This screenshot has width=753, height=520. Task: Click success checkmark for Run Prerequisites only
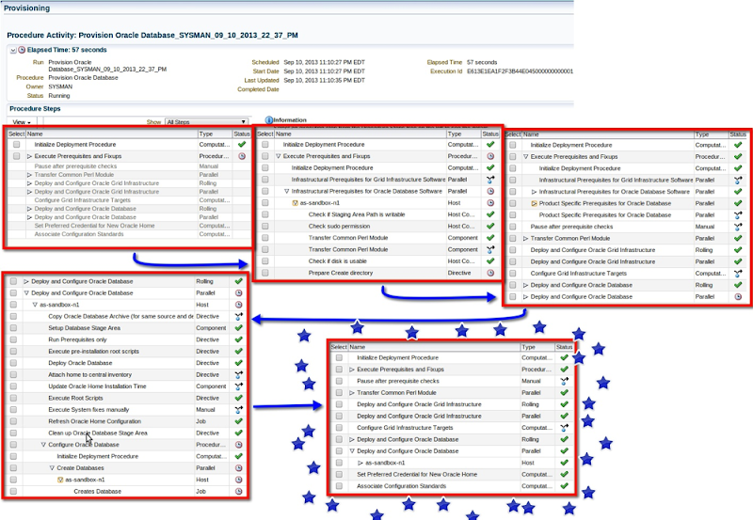tap(239, 339)
